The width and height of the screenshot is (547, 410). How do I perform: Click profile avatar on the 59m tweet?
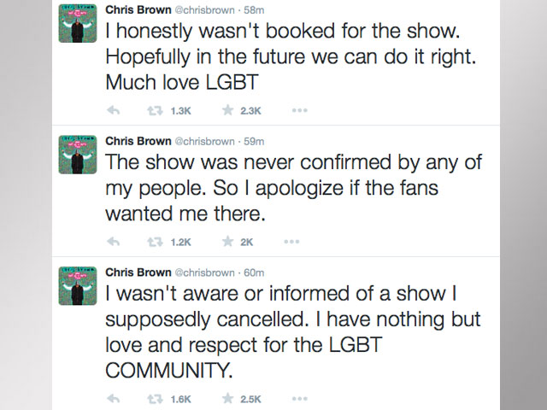point(78,155)
